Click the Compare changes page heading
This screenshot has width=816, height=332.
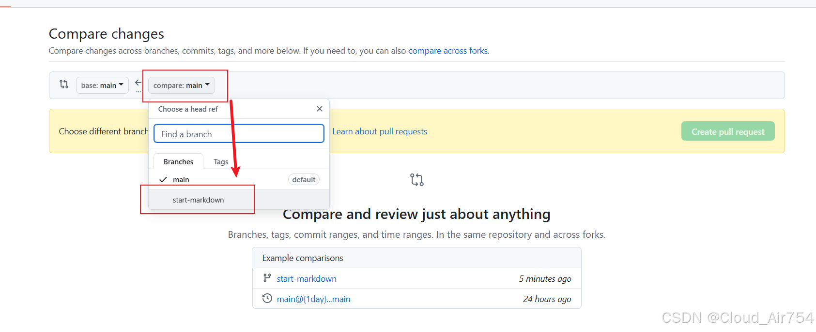pyautogui.click(x=107, y=34)
